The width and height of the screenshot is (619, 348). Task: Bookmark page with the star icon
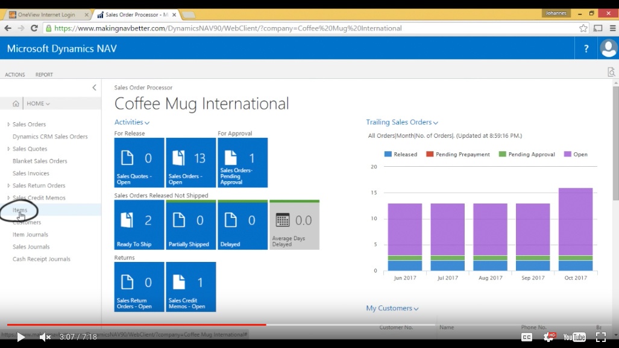coord(583,28)
